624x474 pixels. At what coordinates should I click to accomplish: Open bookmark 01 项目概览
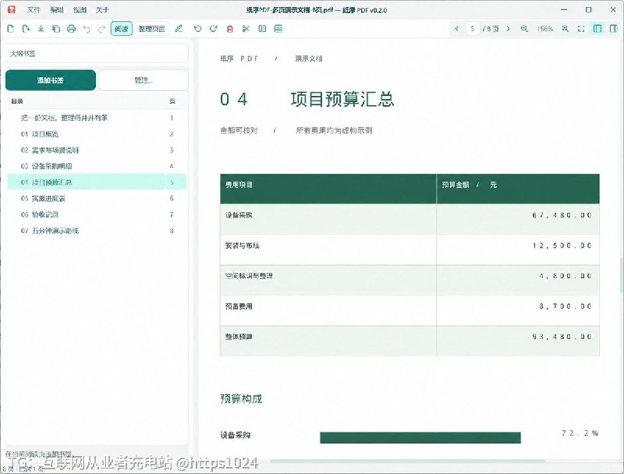97,134
